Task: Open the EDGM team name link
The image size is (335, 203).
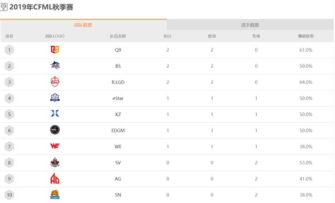Action: (x=118, y=131)
